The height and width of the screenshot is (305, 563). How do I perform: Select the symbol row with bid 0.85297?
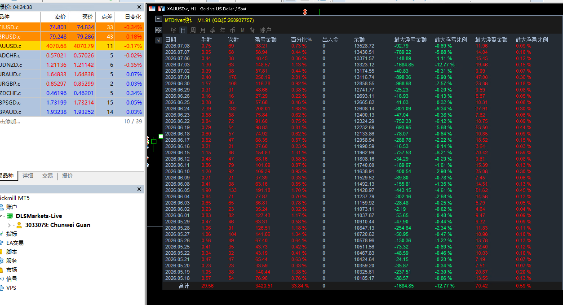pyautogui.click(x=72, y=83)
